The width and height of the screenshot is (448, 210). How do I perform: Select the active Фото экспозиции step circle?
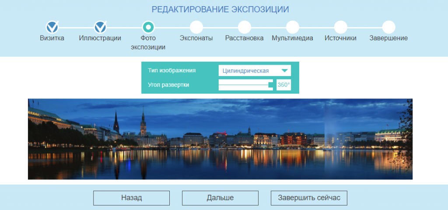click(x=148, y=28)
